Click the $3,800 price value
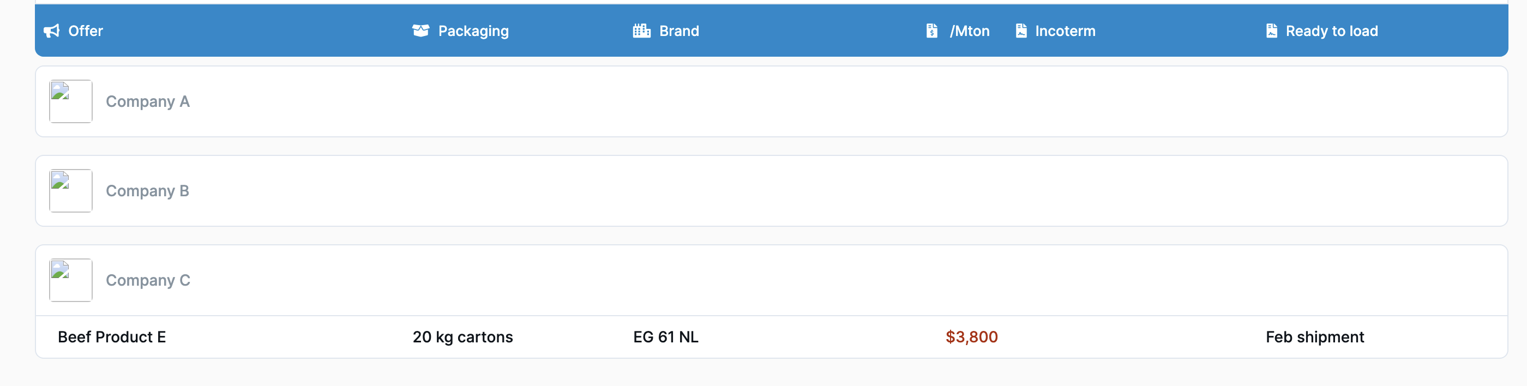 point(972,337)
